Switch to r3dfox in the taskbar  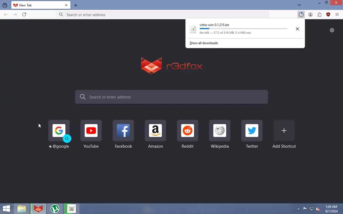click(38, 209)
